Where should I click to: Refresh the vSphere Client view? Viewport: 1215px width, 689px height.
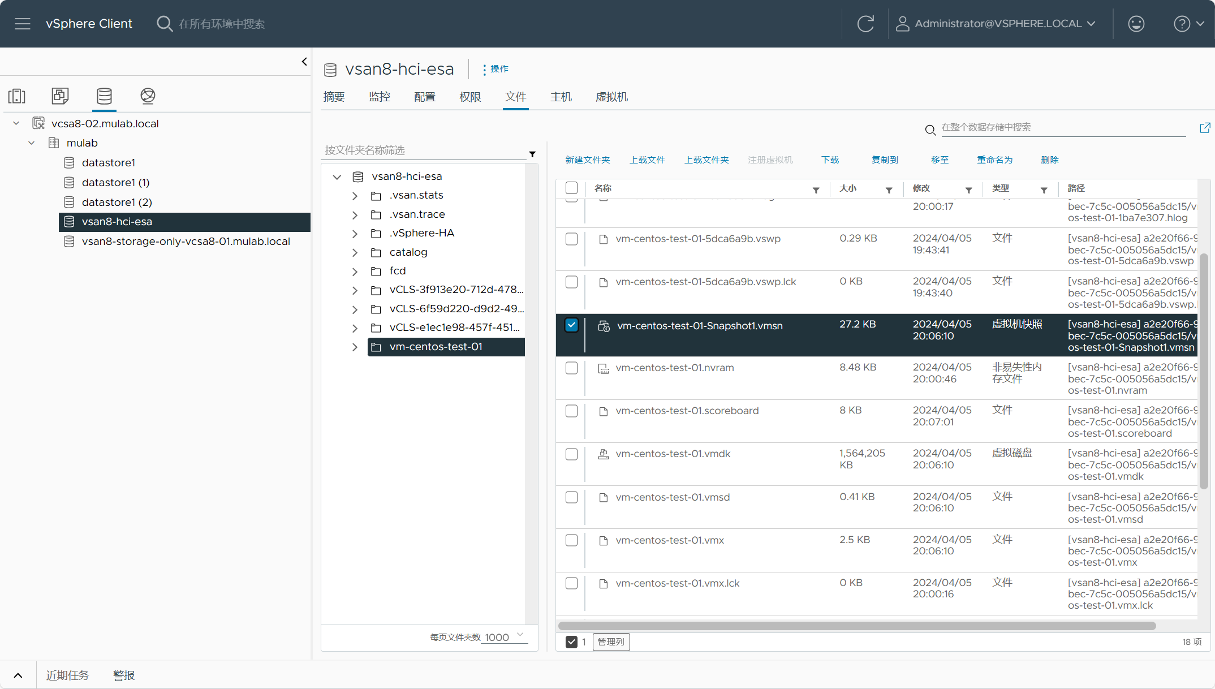[x=865, y=24]
